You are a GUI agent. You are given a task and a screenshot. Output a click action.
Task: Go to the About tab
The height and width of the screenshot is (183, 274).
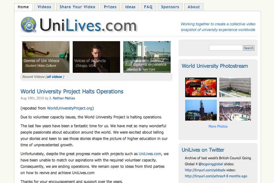(194, 7)
